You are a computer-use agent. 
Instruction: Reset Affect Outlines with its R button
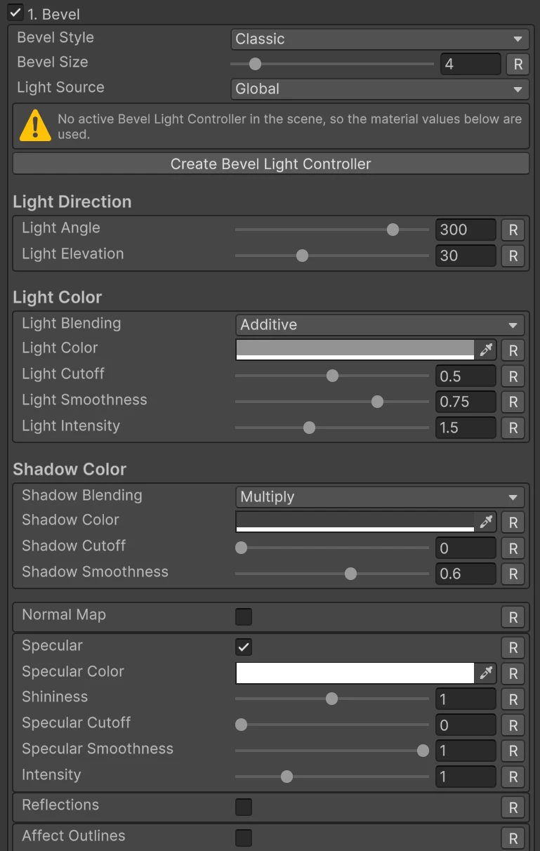point(513,838)
